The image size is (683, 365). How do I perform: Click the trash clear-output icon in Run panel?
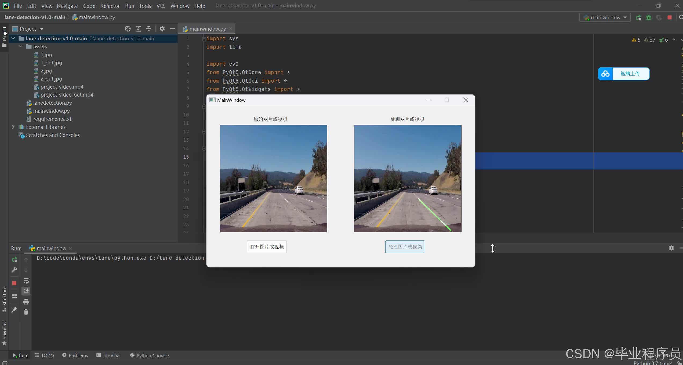(26, 312)
